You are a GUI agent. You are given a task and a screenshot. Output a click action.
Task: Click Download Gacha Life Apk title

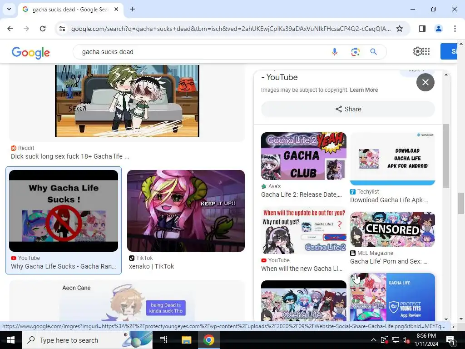click(389, 200)
